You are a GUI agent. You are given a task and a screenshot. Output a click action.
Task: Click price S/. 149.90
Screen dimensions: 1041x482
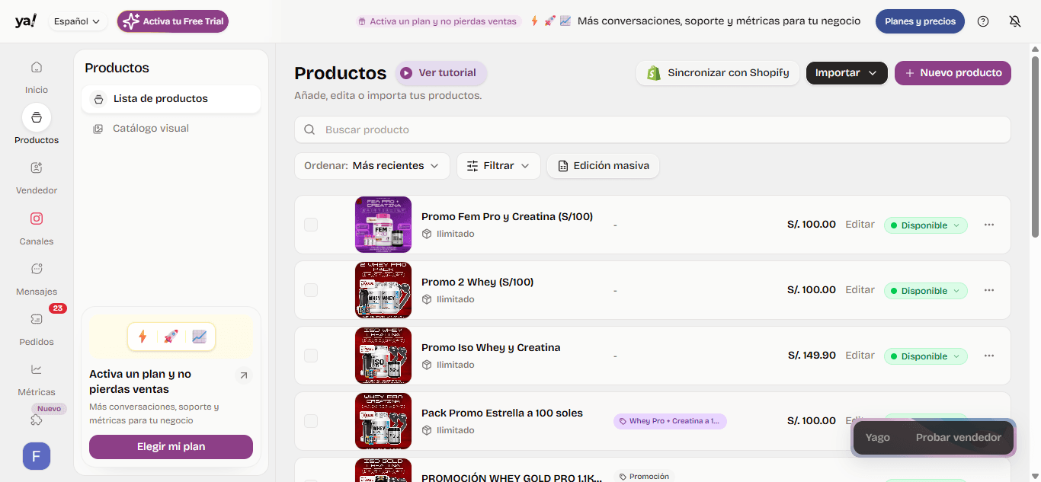(811, 356)
